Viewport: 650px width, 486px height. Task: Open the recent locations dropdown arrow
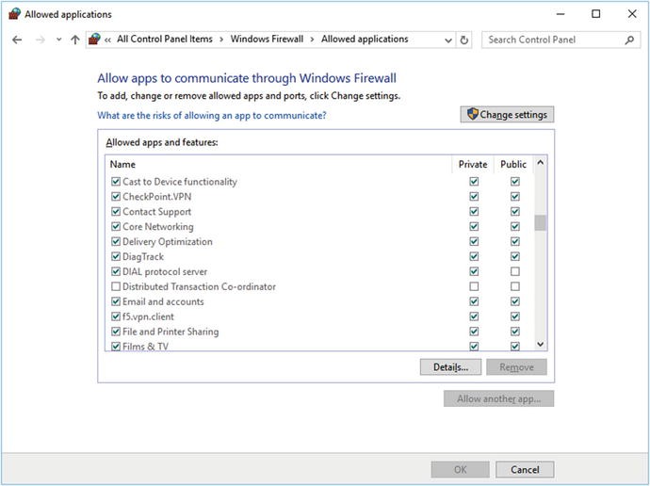pos(58,40)
